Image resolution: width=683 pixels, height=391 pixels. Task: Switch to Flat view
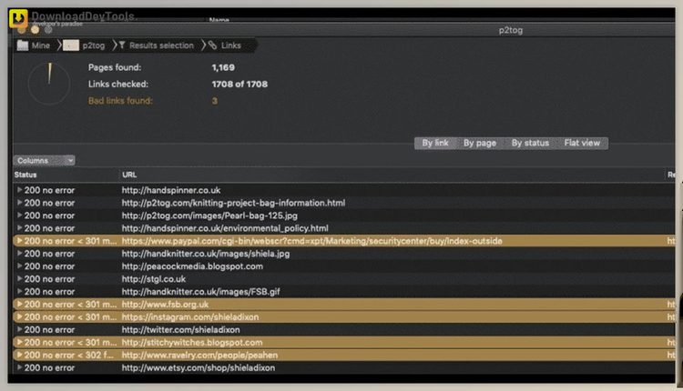582,143
